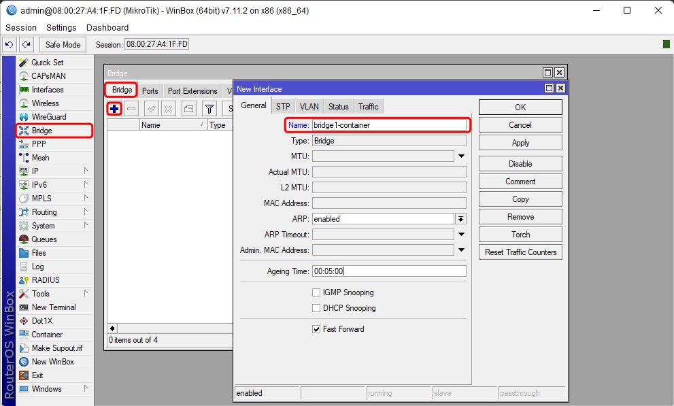
Task: Open the Session menu
Action: [x=21, y=28]
